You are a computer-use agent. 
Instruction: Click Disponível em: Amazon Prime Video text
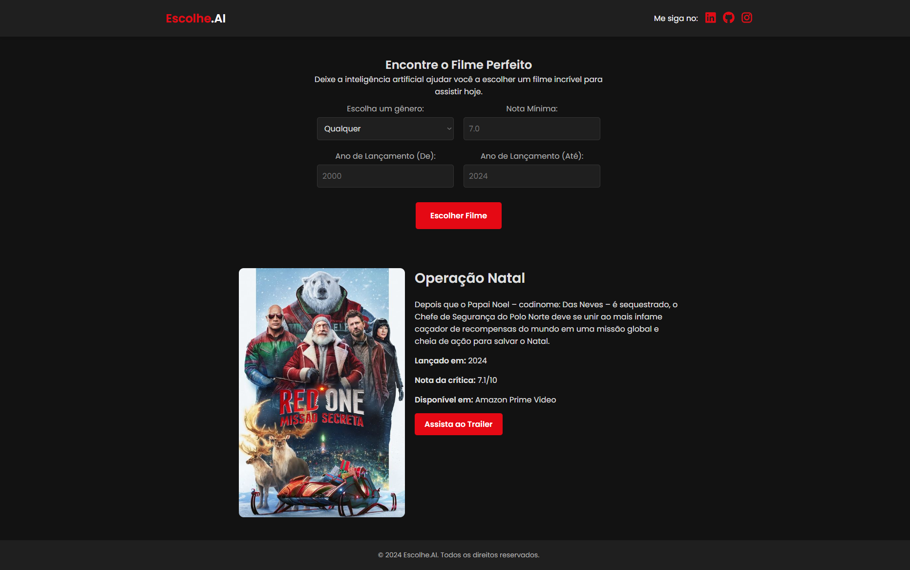coord(485,400)
